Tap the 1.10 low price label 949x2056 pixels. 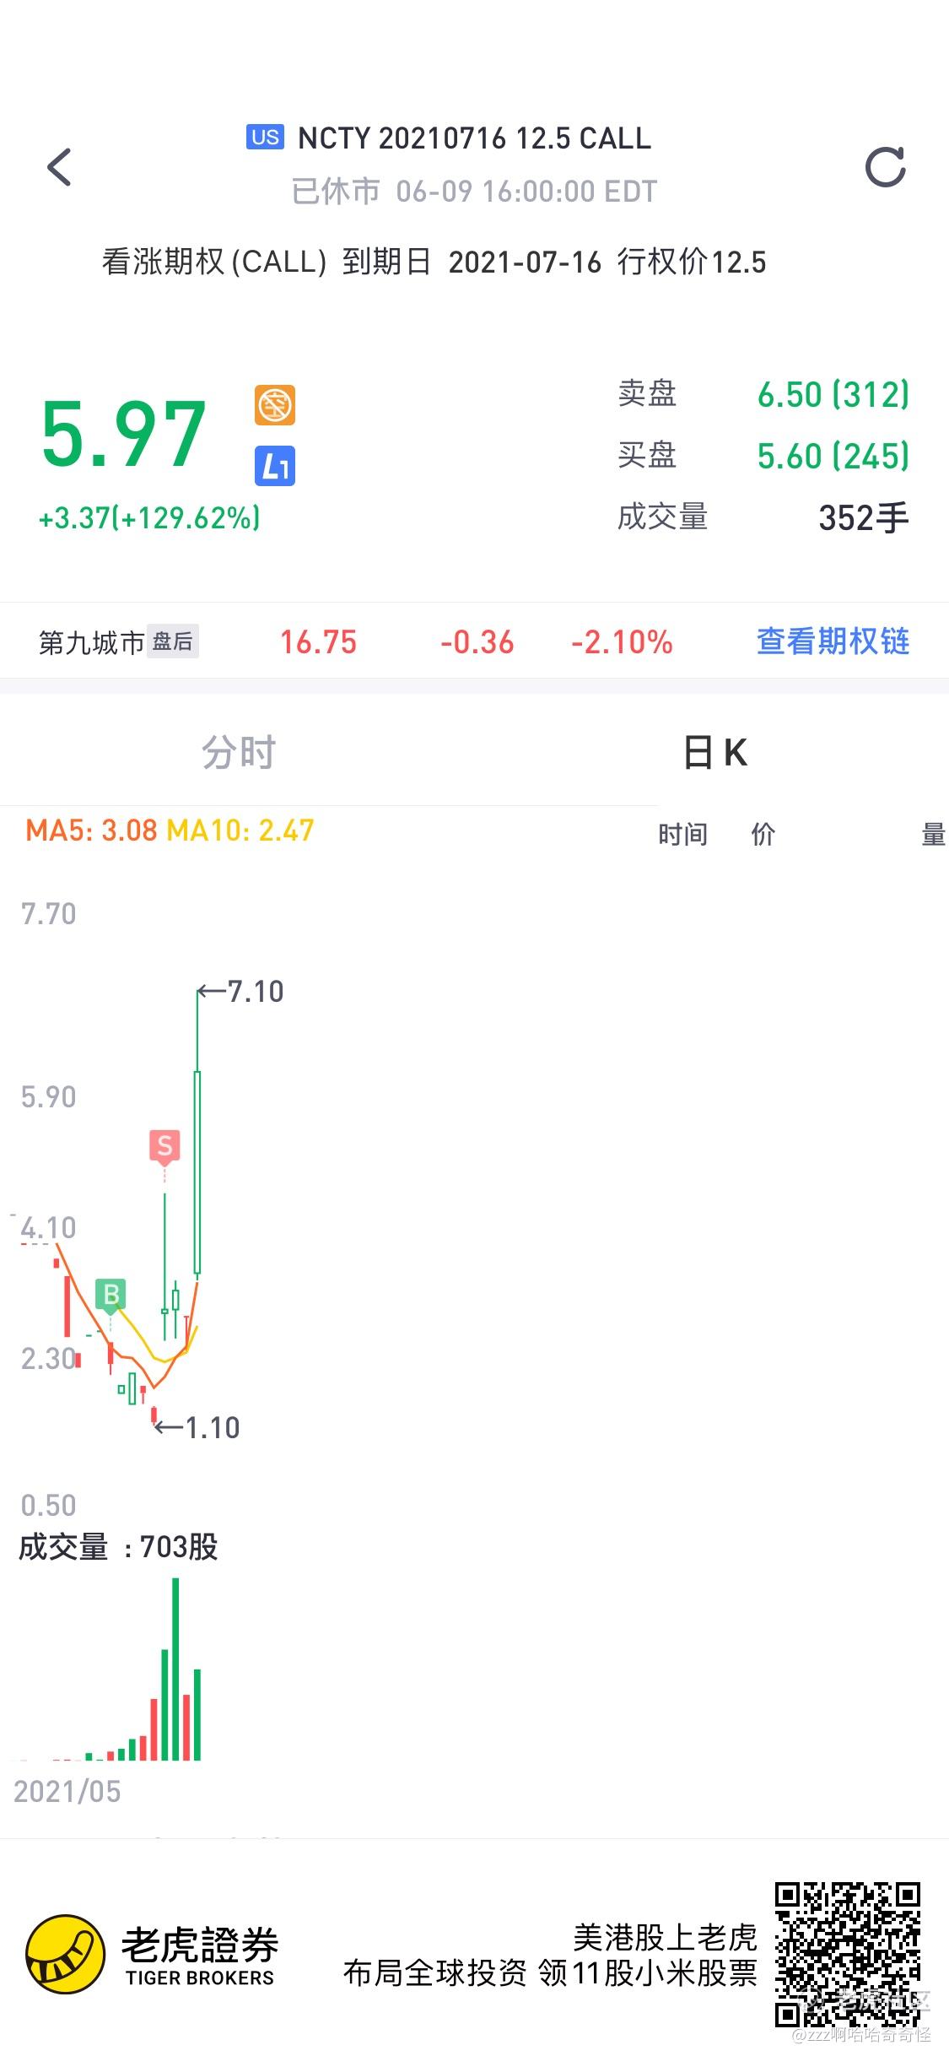click(x=212, y=1428)
